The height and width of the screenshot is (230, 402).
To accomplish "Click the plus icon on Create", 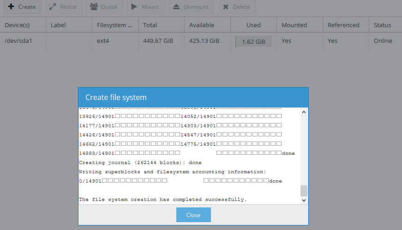I will pos(11,7).
